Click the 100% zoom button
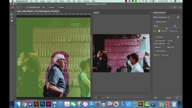The image size is (192, 108). [43, 7]
